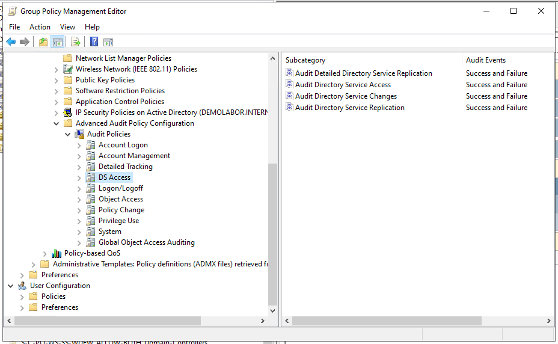Select Audit Directory Service Access policy

pyautogui.click(x=343, y=85)
